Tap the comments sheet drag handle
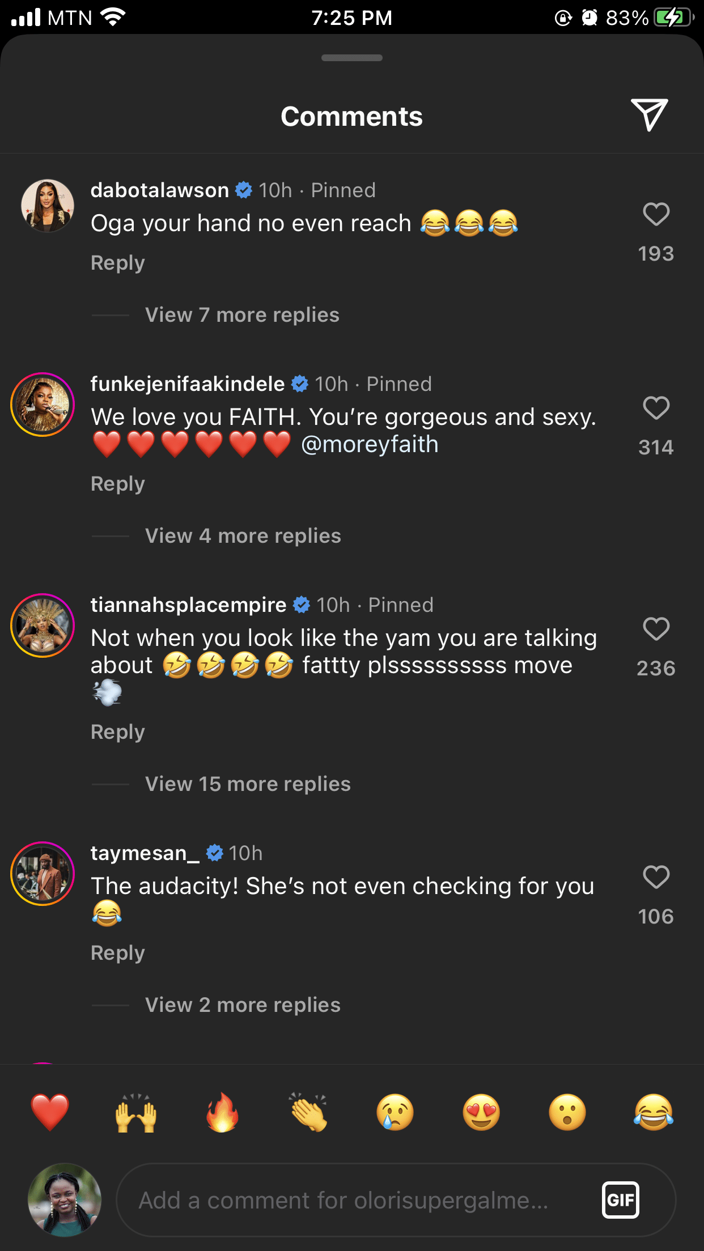The image size is (704, 1251). click(351, 58)
